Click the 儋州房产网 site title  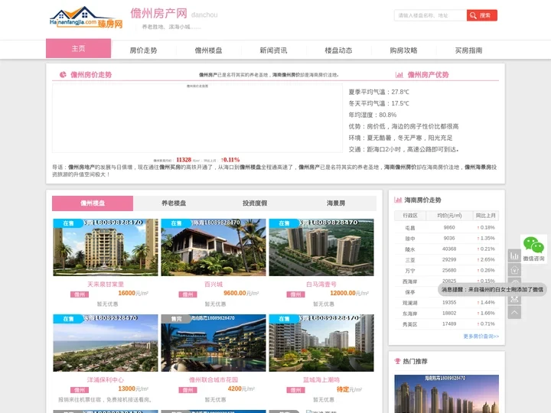(x=158, y=13)
